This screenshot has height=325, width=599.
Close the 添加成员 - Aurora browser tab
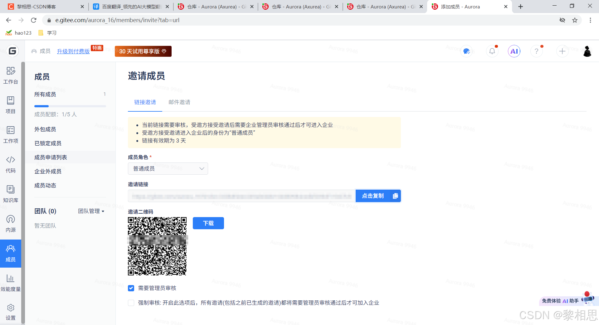506,7
